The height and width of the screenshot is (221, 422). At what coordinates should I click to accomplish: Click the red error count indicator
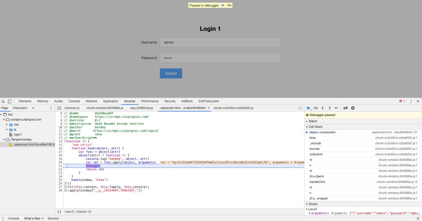(402, 101)
